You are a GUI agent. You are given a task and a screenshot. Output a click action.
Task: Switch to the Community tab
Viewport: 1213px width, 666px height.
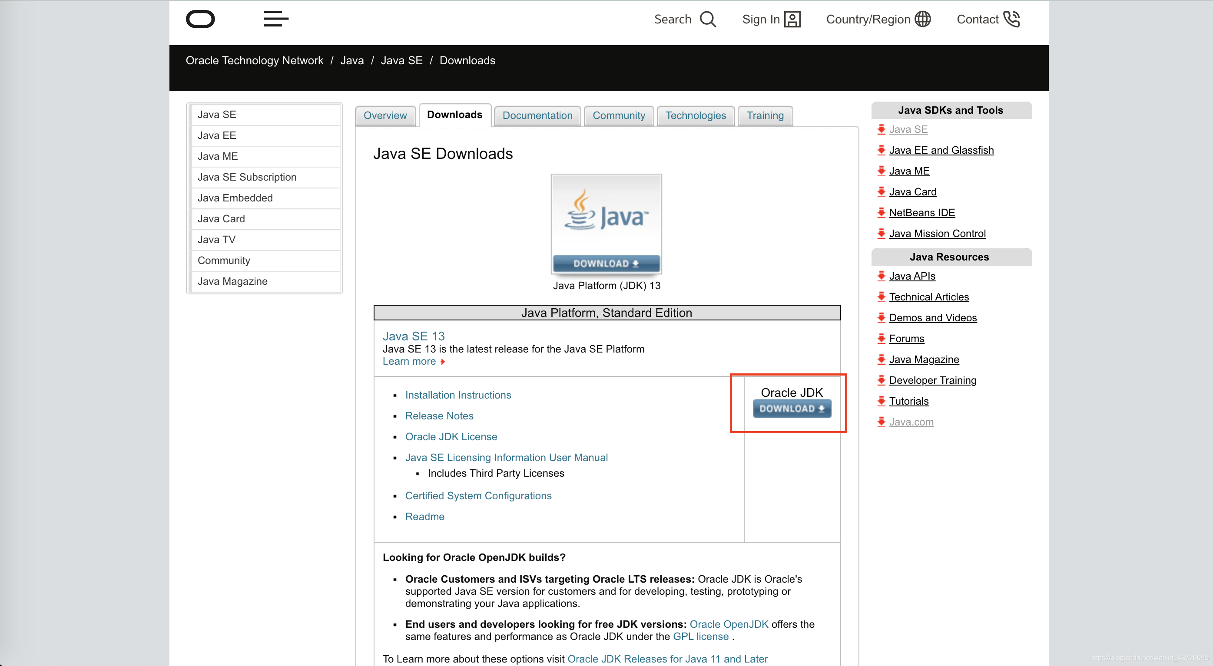tap(619, 116)
